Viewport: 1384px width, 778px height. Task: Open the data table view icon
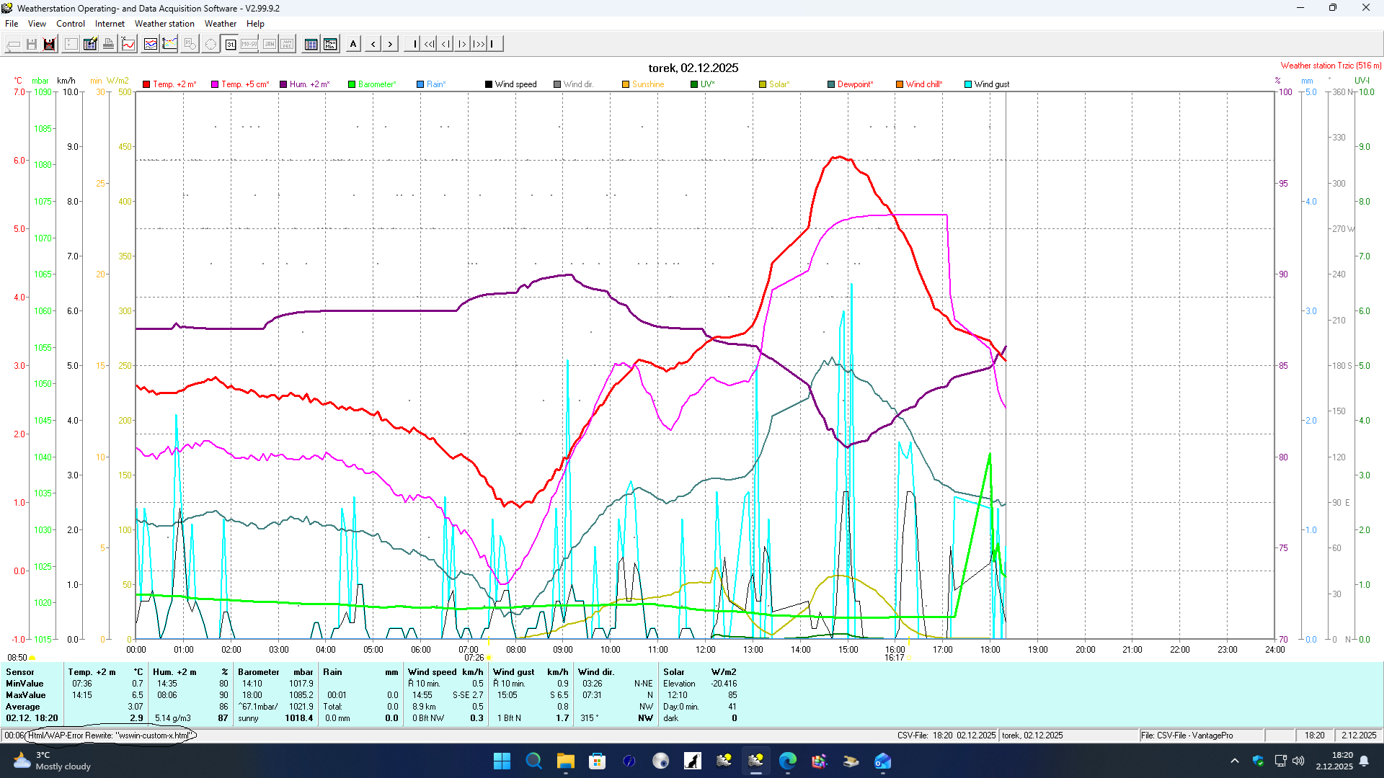click(311, 44)
